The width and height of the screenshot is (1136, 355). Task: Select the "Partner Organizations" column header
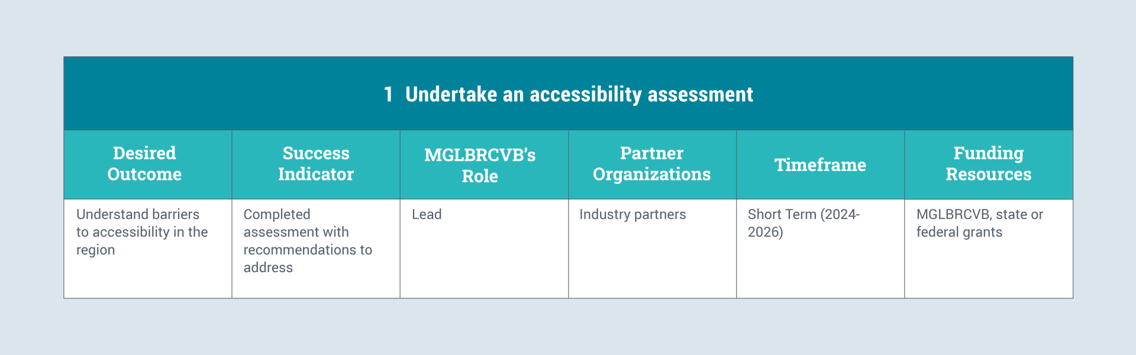coord(651,164)
